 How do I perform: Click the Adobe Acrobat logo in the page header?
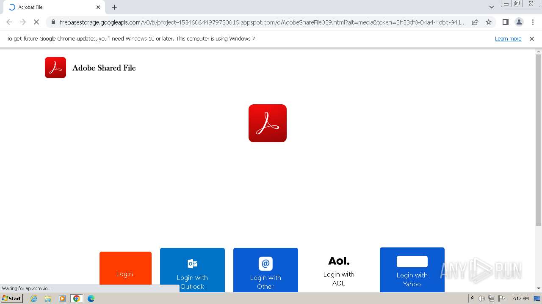click(x=55, y=68)
